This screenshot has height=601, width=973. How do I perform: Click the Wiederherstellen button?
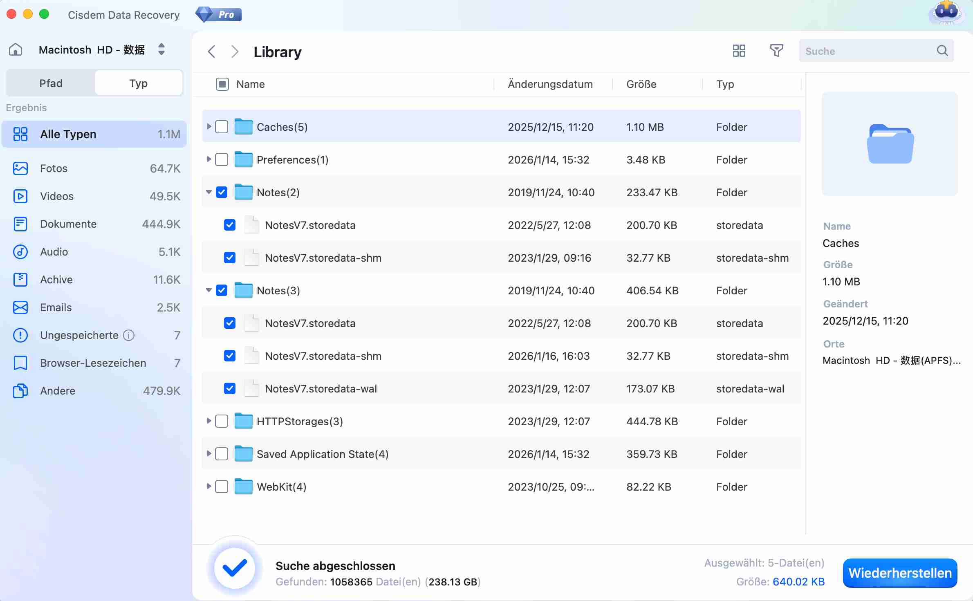899,573
